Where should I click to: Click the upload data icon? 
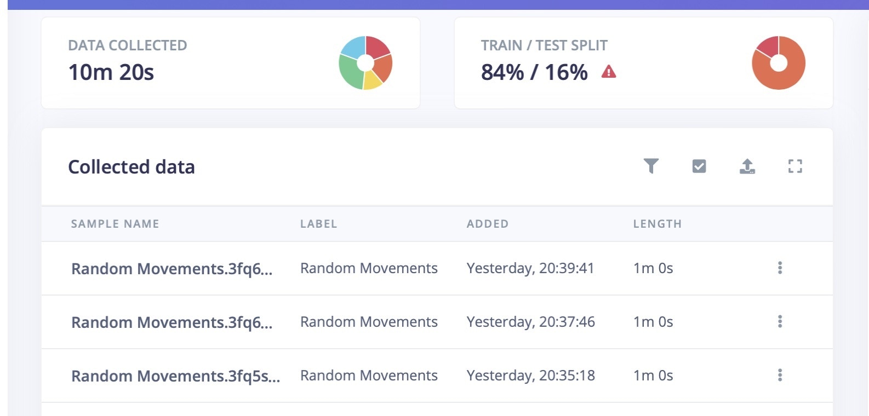[x=747, y=166]
